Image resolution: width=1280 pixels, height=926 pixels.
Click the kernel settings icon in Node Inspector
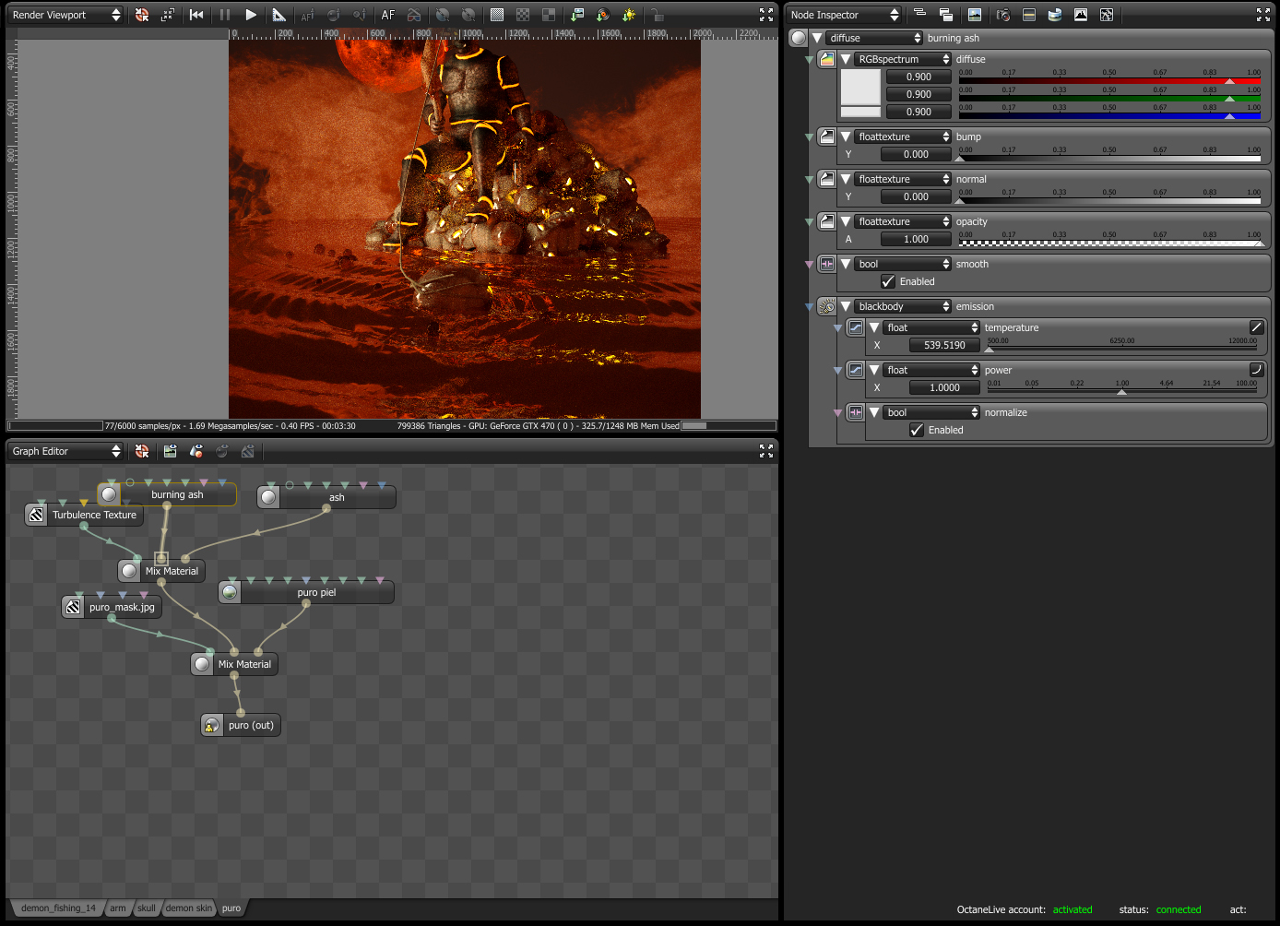[x=1029, y=15]
